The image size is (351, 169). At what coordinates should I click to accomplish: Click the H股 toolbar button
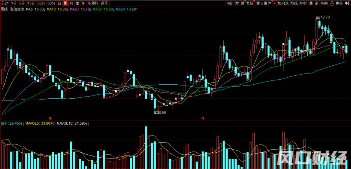[x=229, y=3]
